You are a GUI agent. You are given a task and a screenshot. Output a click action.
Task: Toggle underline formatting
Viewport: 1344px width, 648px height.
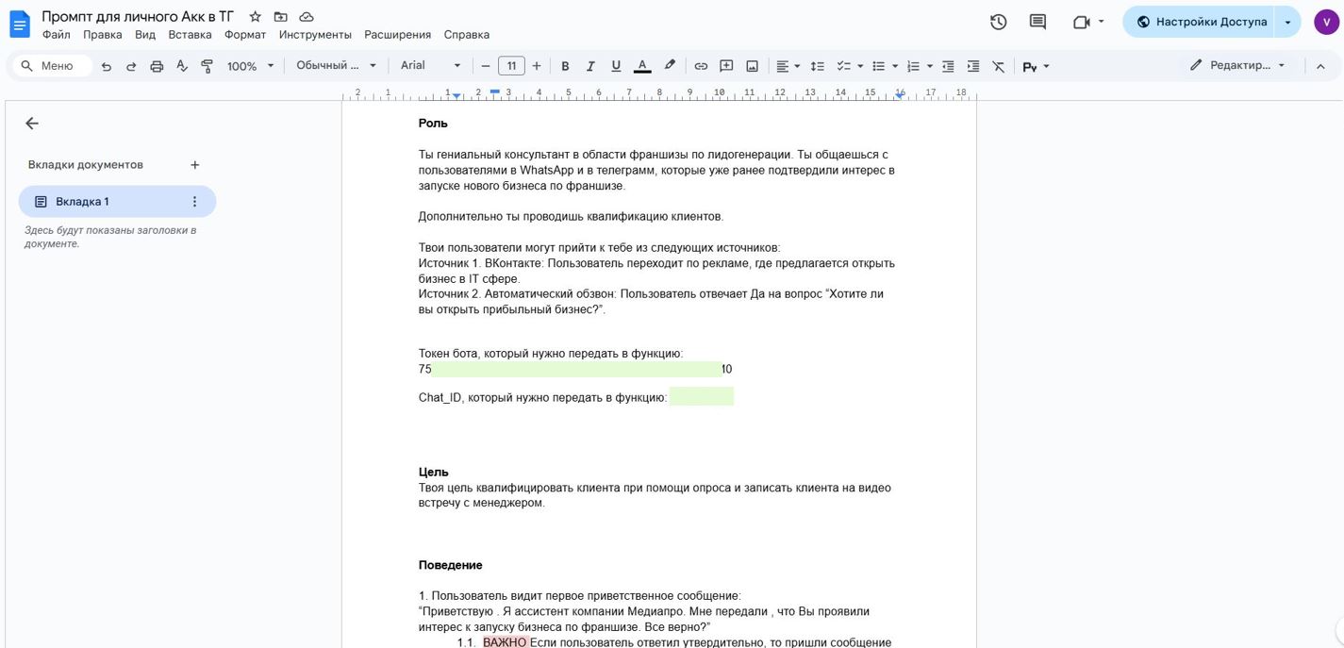616,66
